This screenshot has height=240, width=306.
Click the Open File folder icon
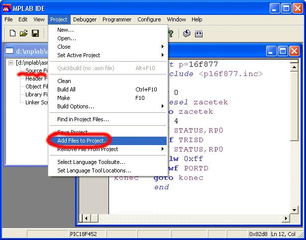click(23, 33)
